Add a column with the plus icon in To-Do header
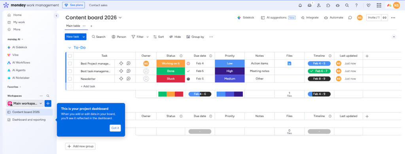The width and height of the screenshot is (405, 154). point(367,56)
